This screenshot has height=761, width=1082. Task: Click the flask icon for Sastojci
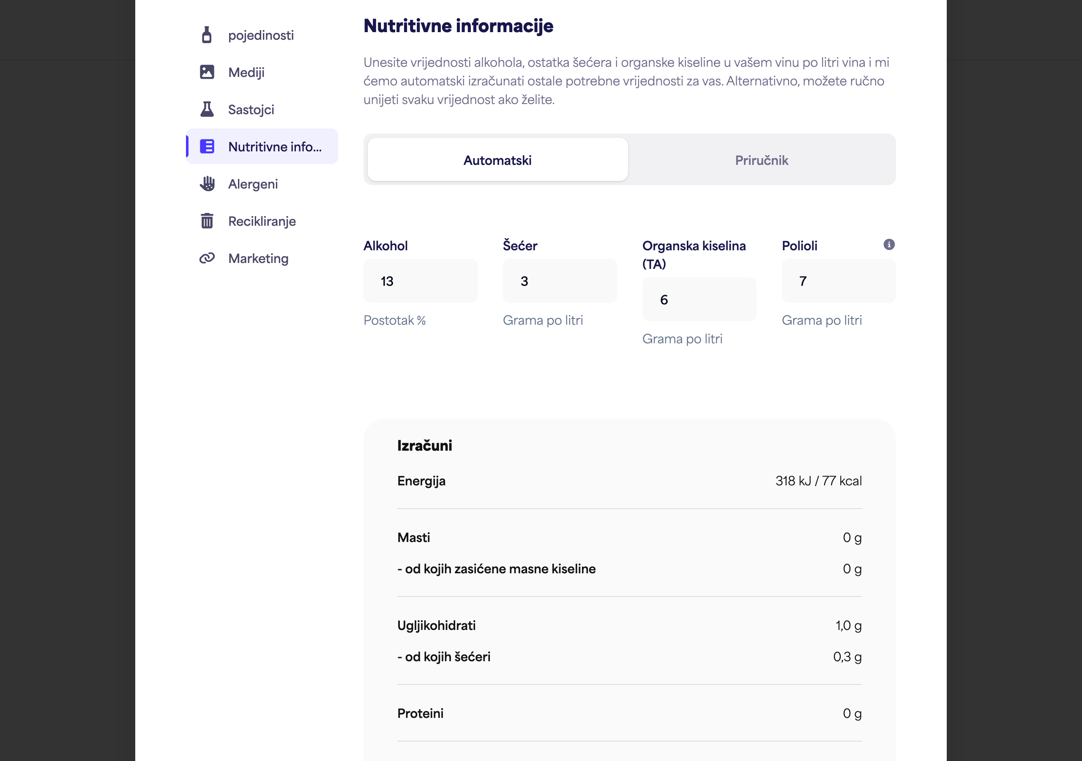[x=207, y=109]
